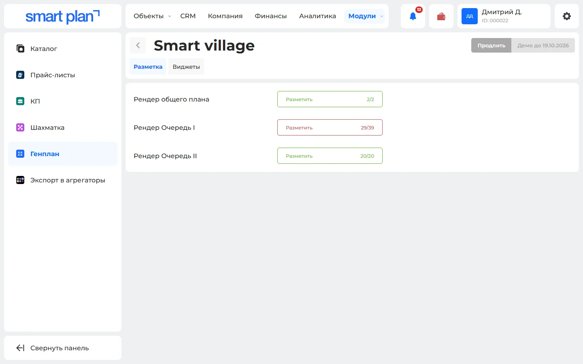Image resolution: width=583 pixels, height=364 pixels.
Task: Go back with the left chevron button
Action: point(138,45)
